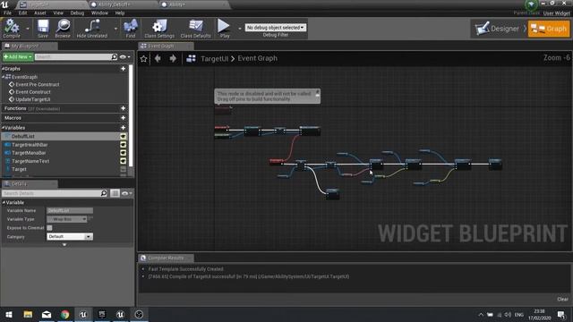
Task: Switch to Graph mode
Action: [549, 29]
